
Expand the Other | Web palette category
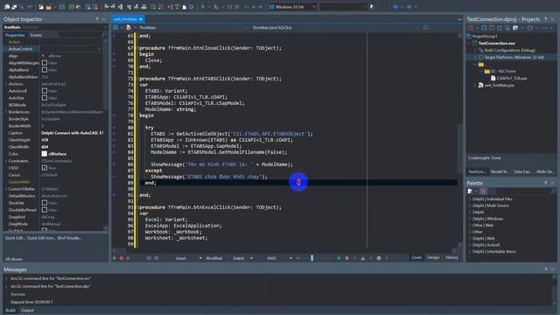click(x=470, y=226)
